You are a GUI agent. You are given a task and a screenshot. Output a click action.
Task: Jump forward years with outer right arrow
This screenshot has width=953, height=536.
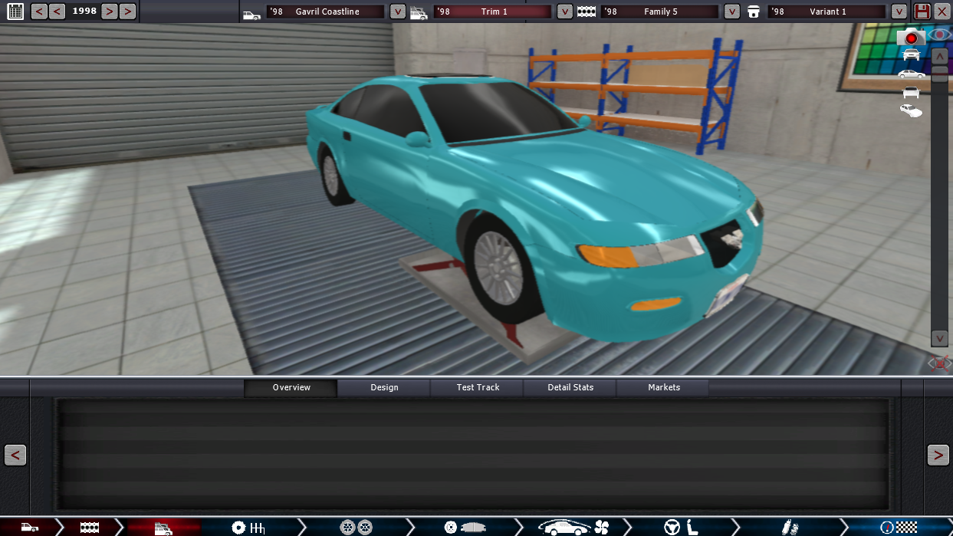[128, 12]
